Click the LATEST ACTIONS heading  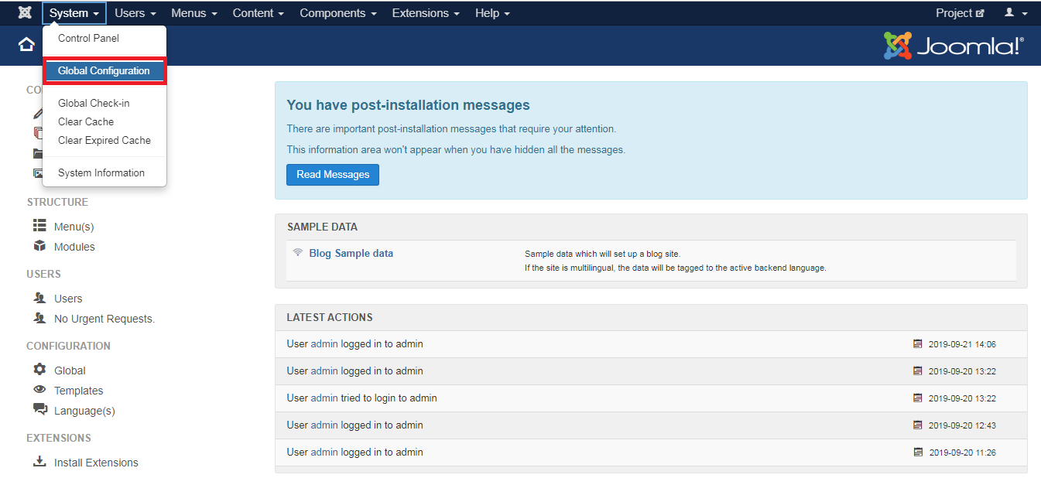point(330,317)
